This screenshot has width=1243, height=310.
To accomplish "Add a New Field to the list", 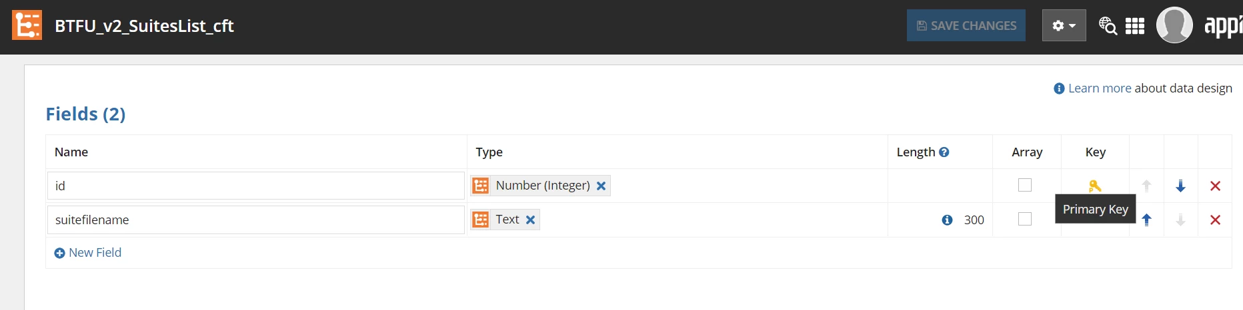I will [x=88, y=253].
